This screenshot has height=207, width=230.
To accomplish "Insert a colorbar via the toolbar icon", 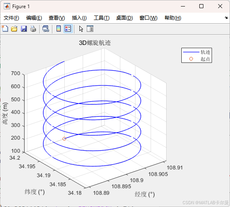I will (x=59, y=29).
